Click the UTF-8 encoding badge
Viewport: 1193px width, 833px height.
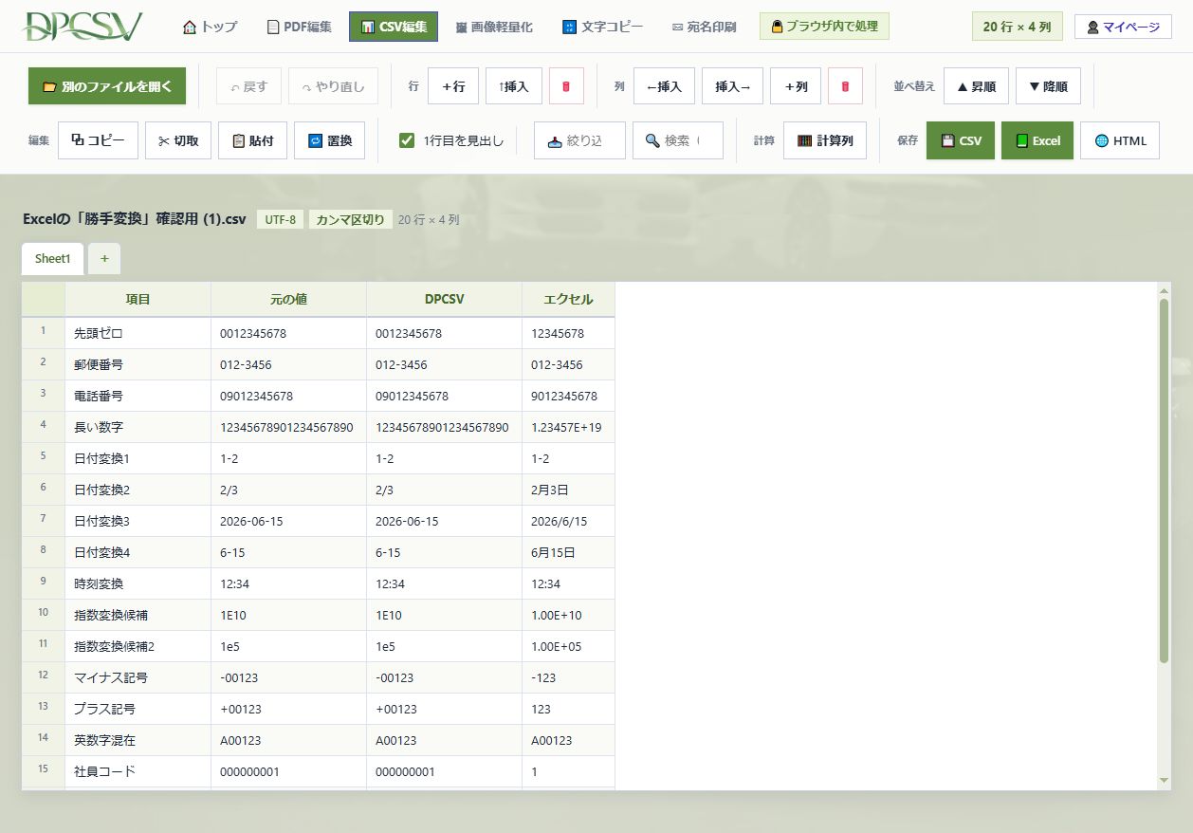[x=280, y=219]
